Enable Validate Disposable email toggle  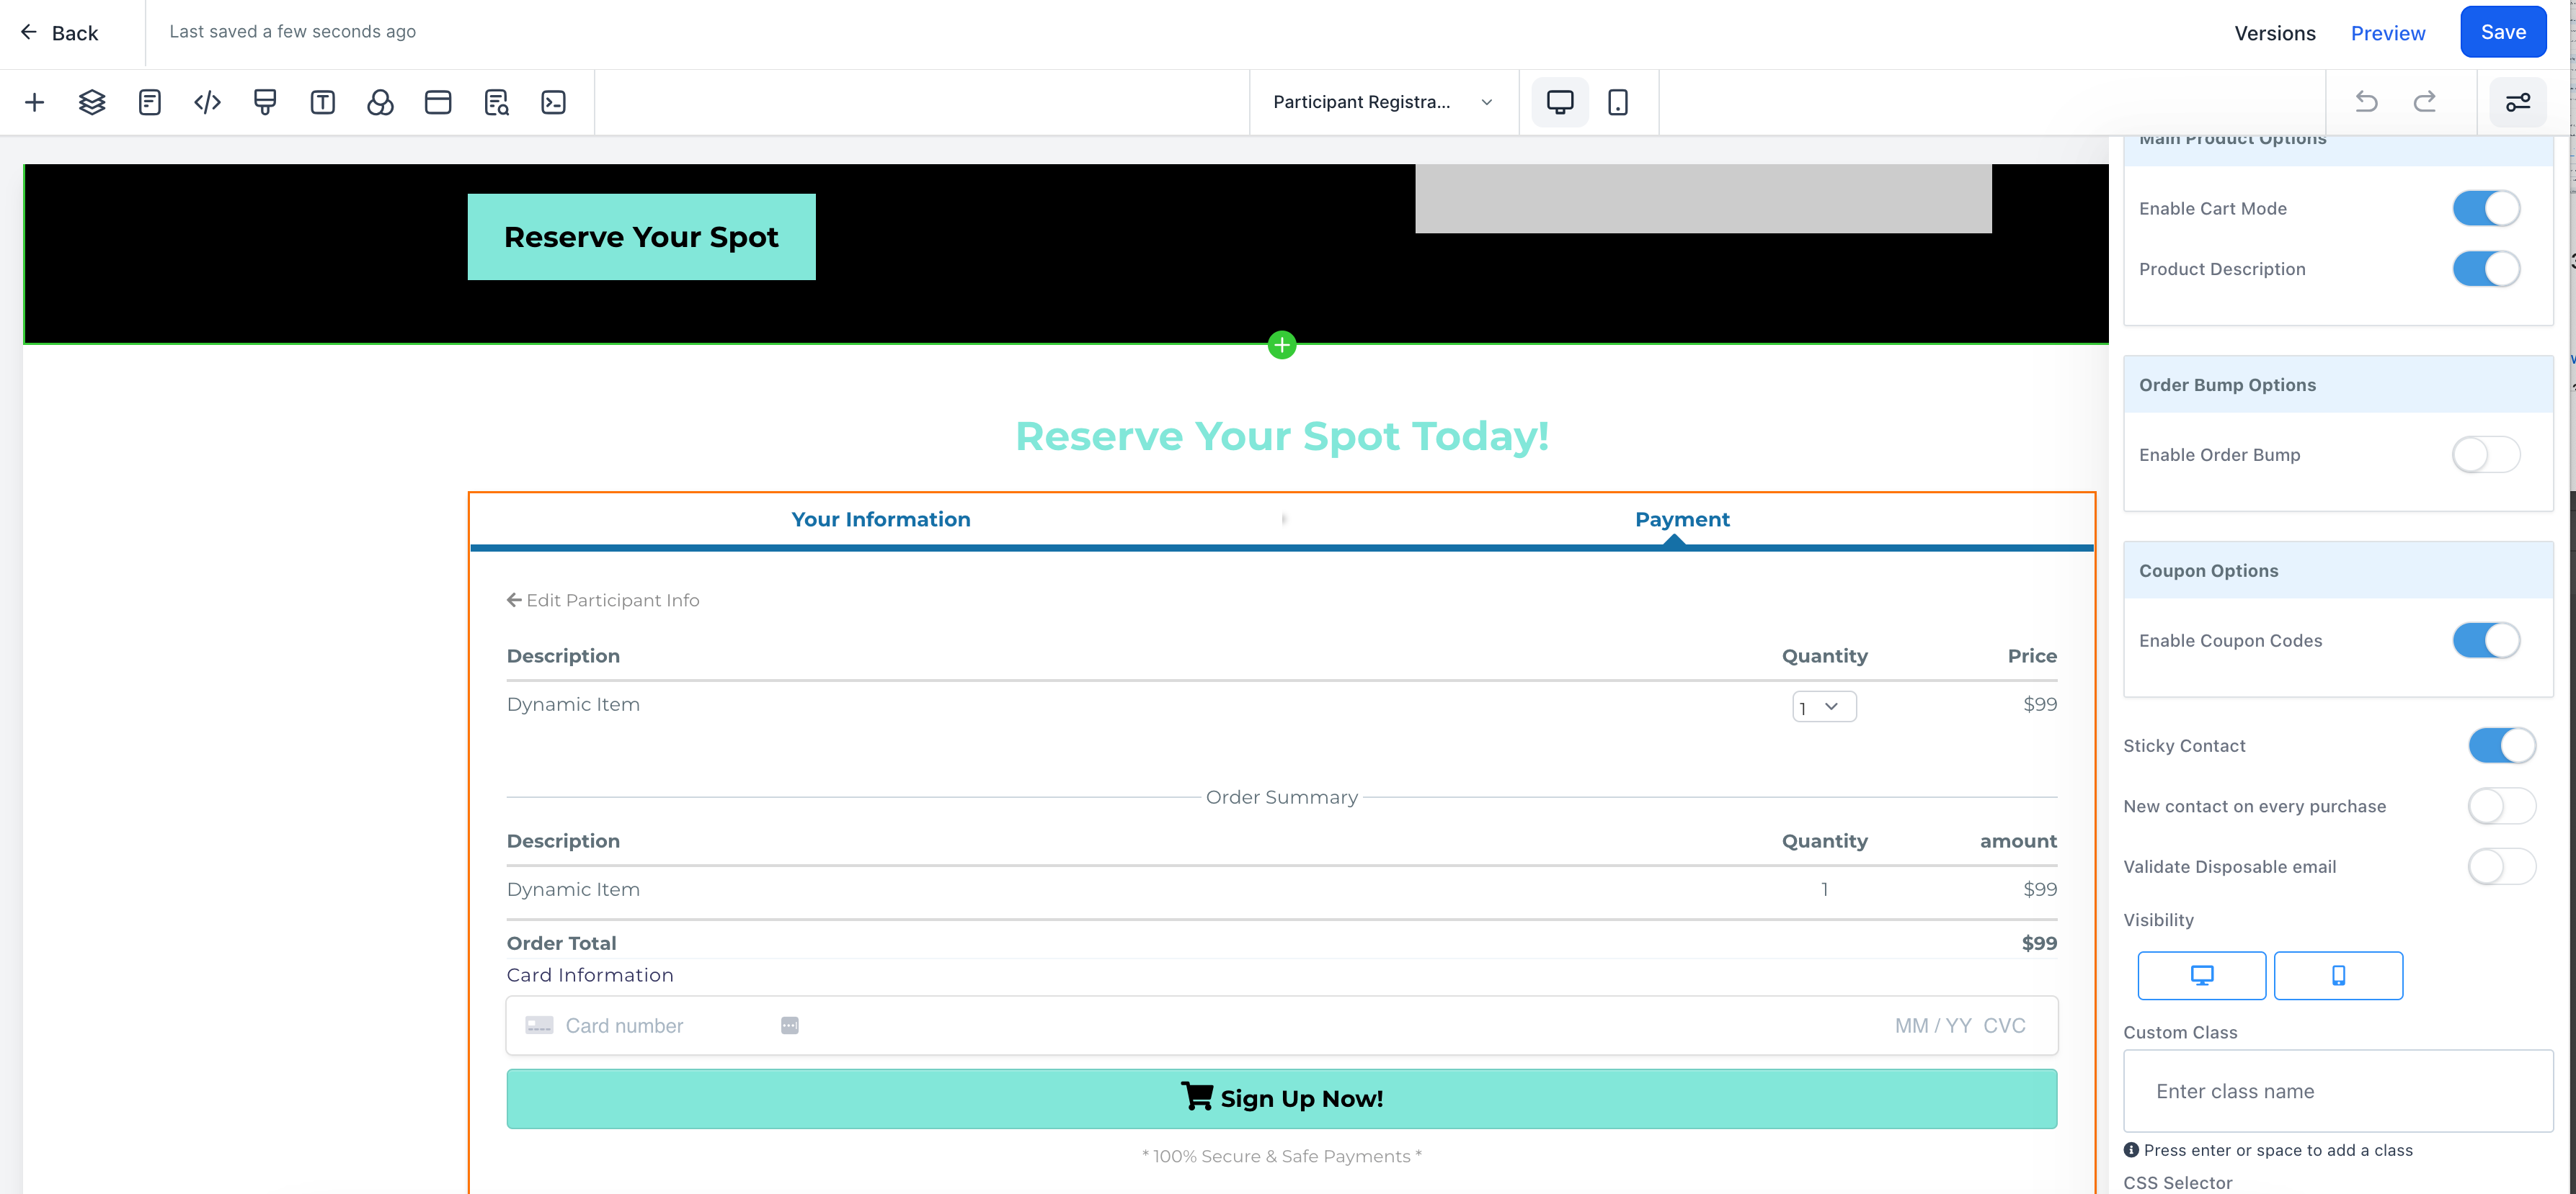pos(2502,866)
